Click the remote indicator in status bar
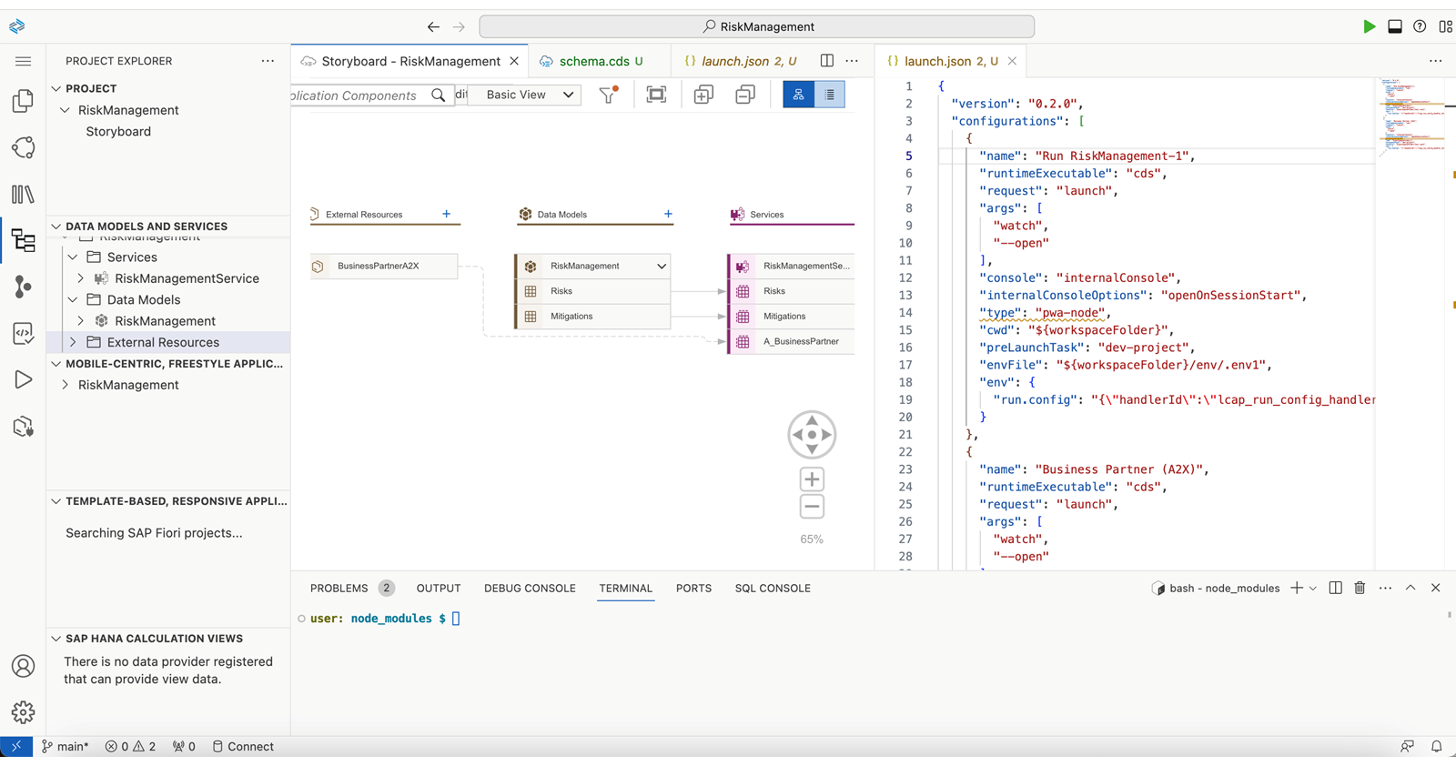This screenshot has height=766, width=1456. [16, 746]
